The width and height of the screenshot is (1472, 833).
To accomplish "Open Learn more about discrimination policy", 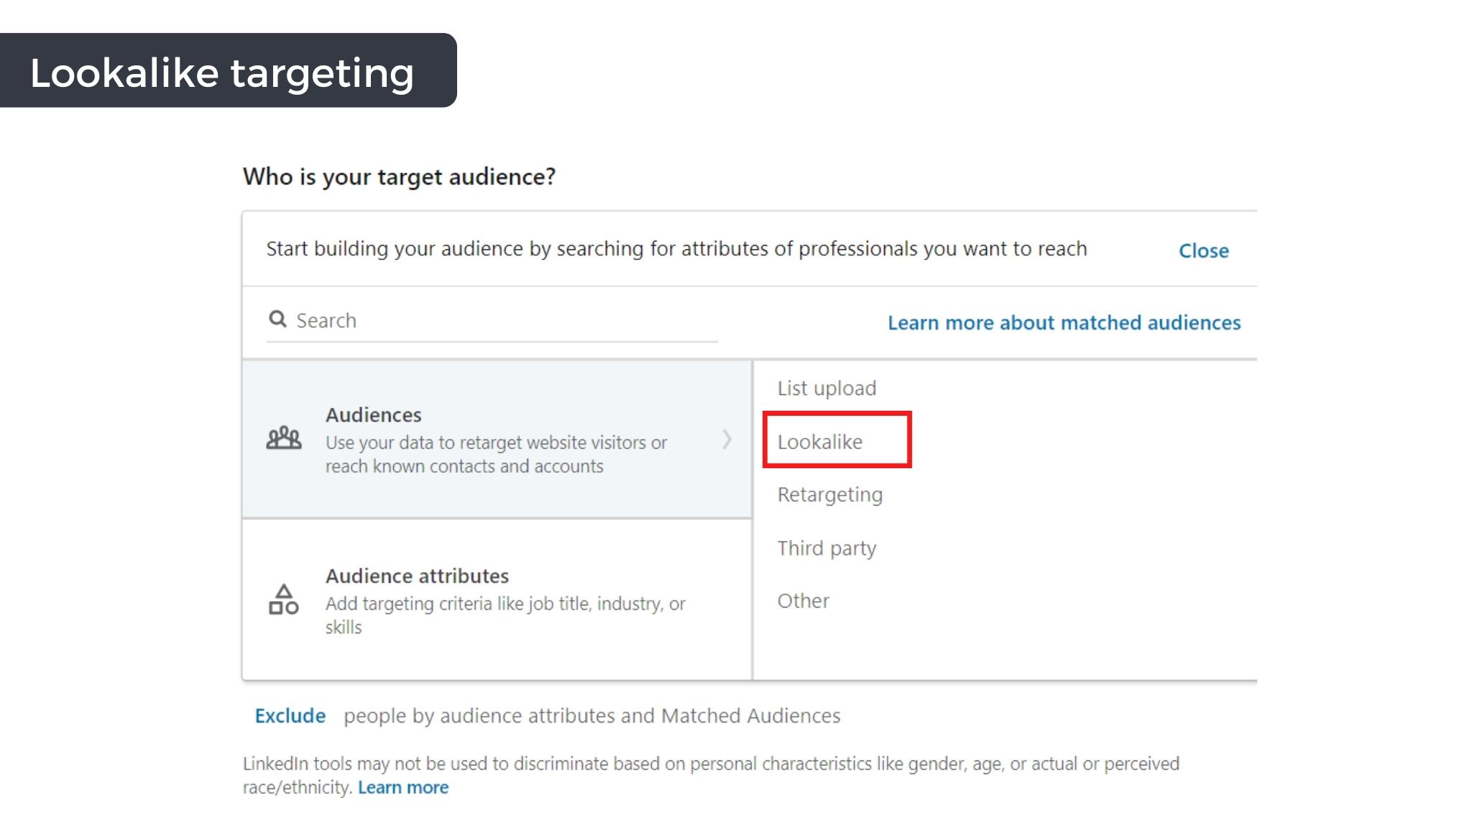I will click(403, 788).
